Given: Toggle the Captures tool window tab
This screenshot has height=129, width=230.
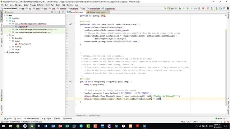Looking at the screenshot, I should click(x=1, y=42).
